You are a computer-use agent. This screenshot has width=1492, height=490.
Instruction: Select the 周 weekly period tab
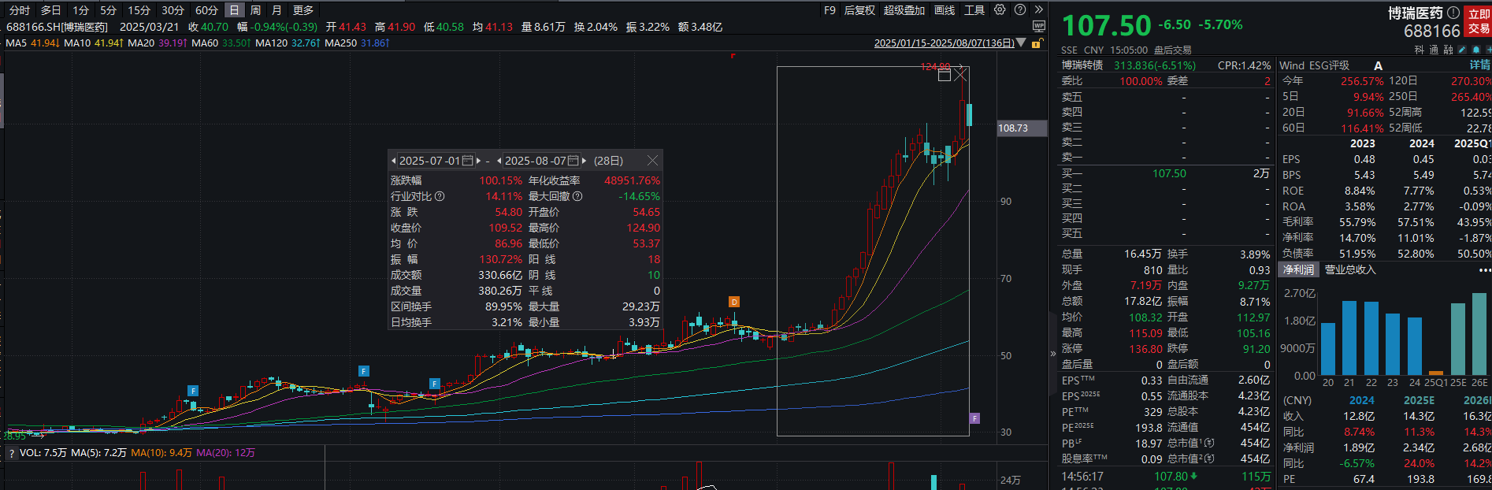point(255,10)
